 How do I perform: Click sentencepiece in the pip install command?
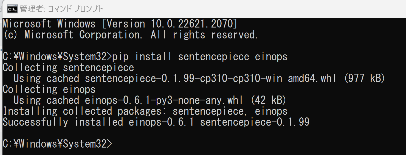(x=214, y=56)
